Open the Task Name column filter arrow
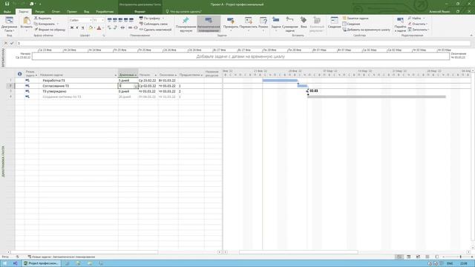 pos(116,75)
